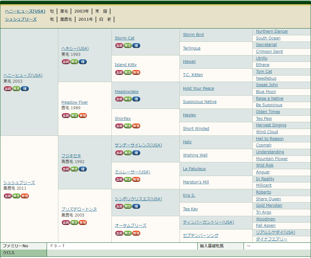Viewport: 311px width, 258px height.
Task: Click the Hail to Reason link
Action: pos(270,139)
